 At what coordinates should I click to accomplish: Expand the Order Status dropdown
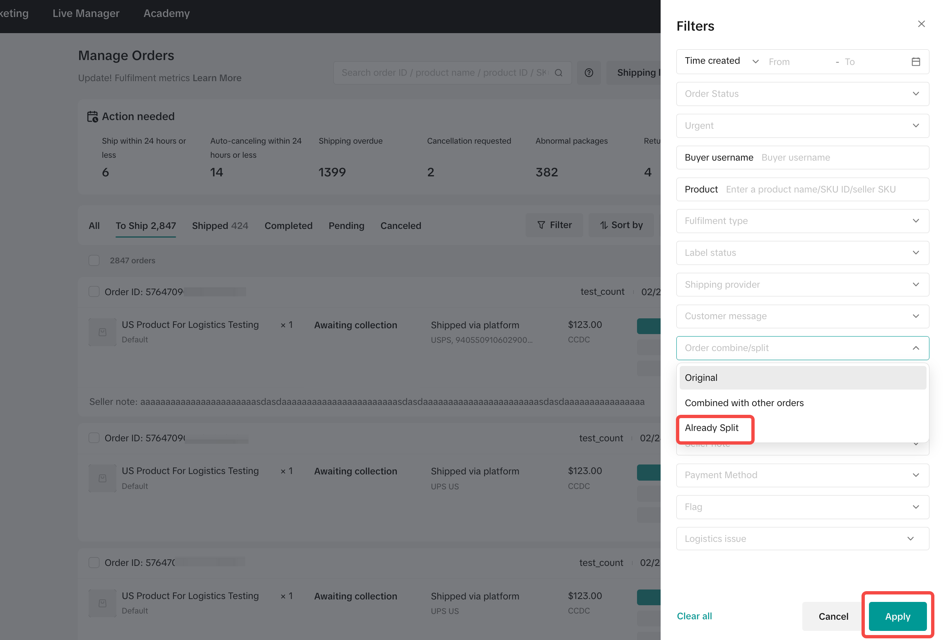click(x=802, y=94)
